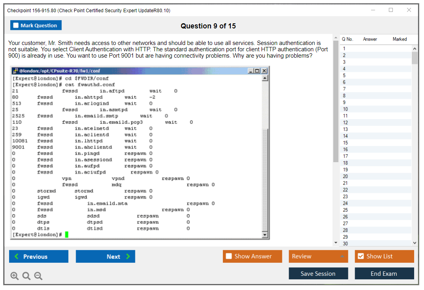
Task: Jump to question 20 in list
Action: pyautogui.click(x=346, y=176)
